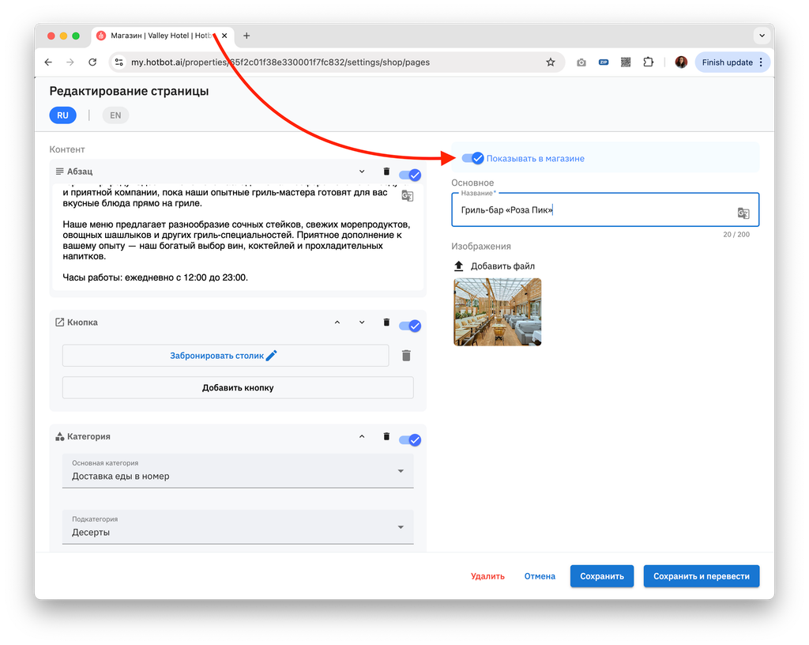Translate the Название field
Viewport: 809px width, 645px height.
tap(743, 213)
